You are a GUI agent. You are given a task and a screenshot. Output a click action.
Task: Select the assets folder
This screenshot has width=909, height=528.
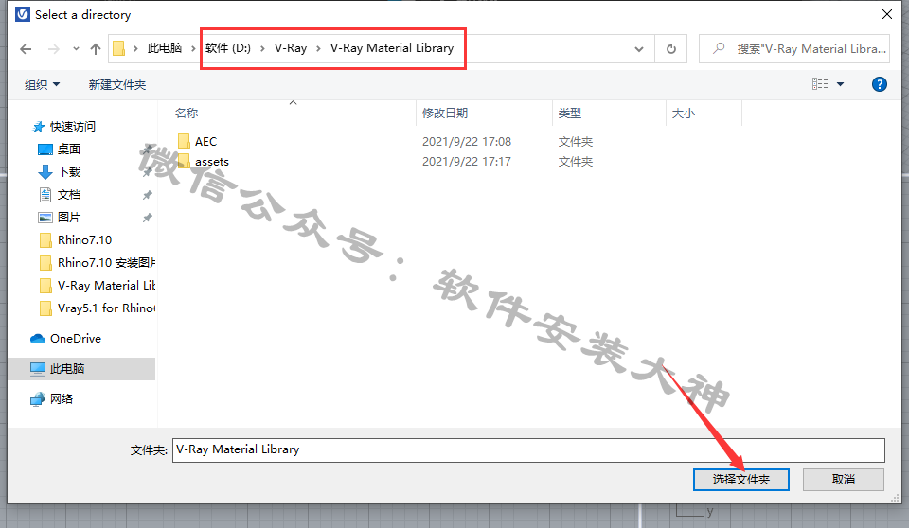(211, 162)
